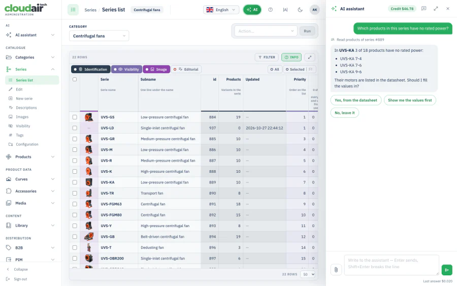Open Descriptions under Series

[x=26, y=108]
